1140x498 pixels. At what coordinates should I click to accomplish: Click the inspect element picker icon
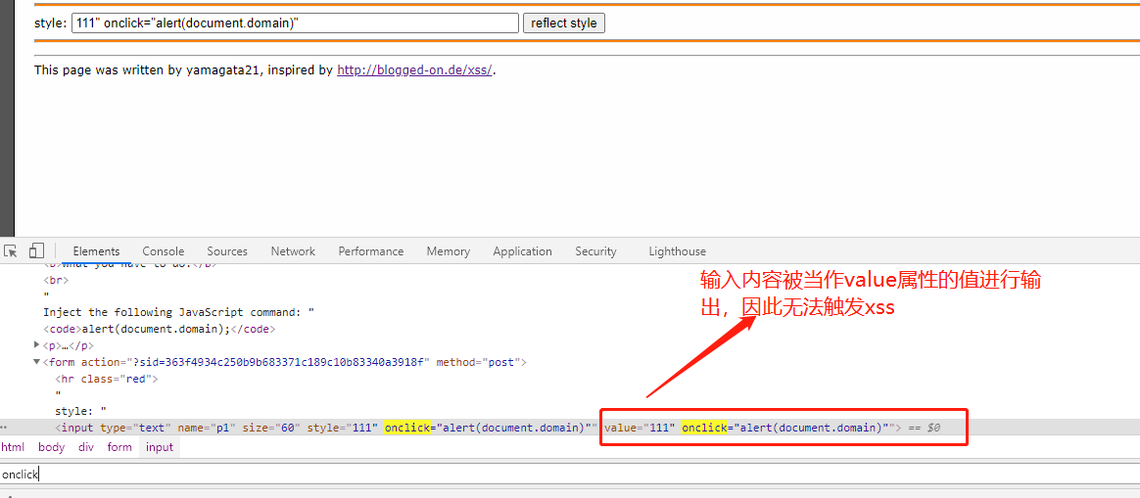coord(11,251)
